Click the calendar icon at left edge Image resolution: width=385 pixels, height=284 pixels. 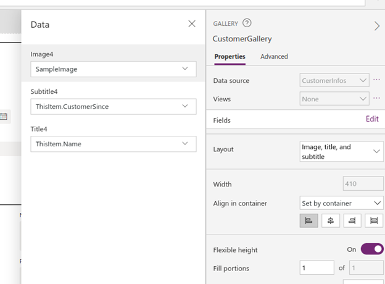[4, 117]
